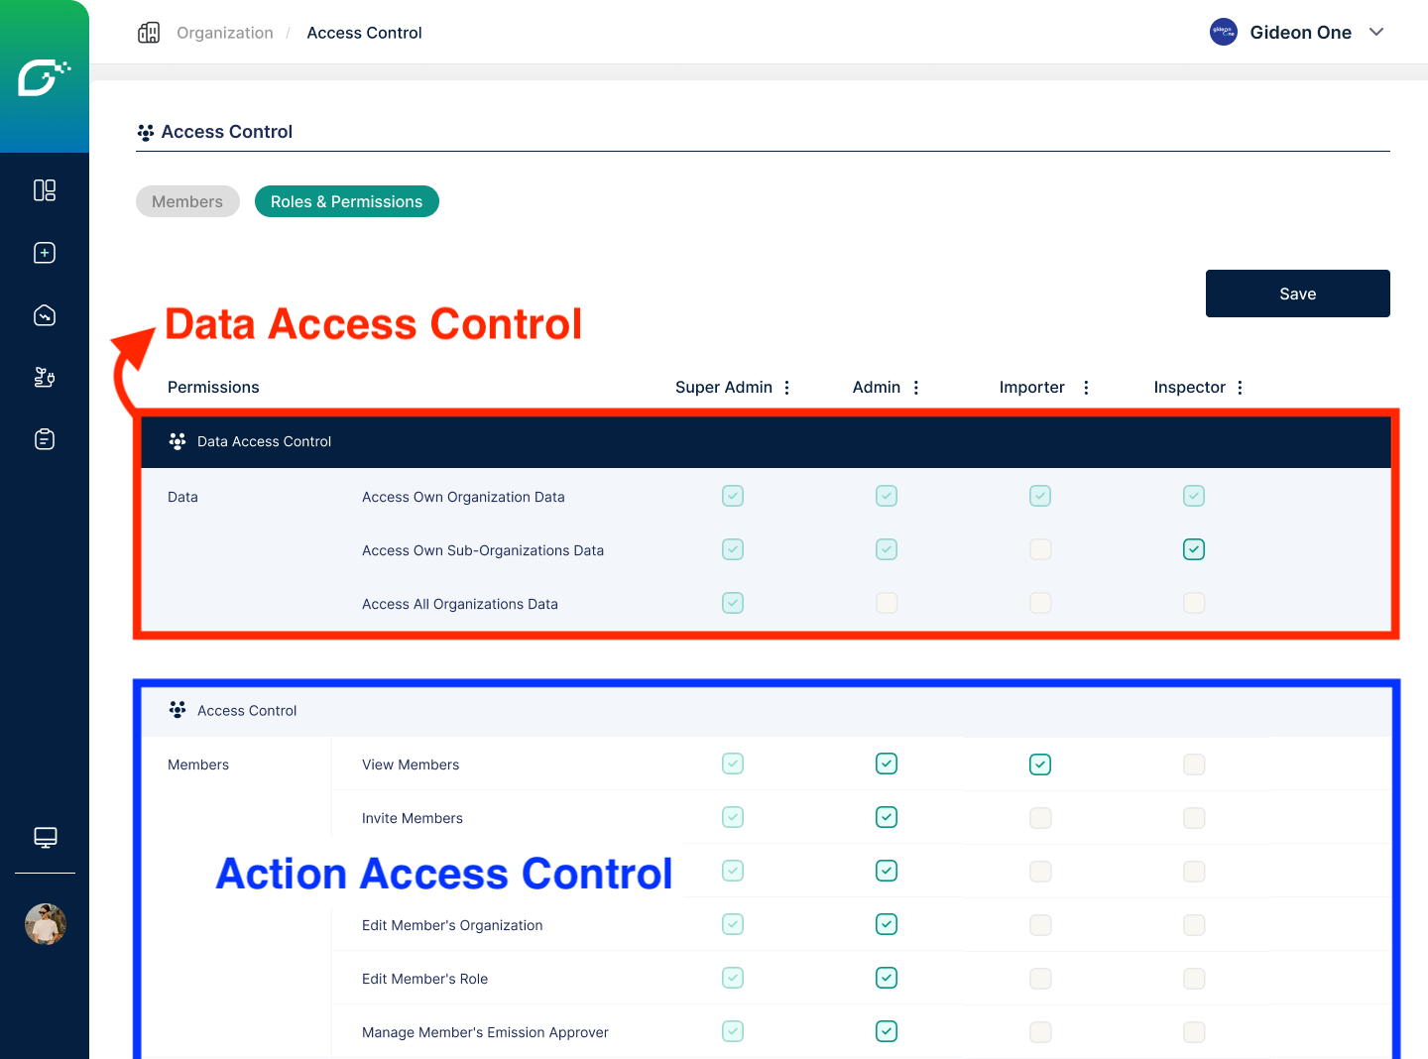Click the Save button
This screenshot has height=1059, width=1428.
(1297, 294)
